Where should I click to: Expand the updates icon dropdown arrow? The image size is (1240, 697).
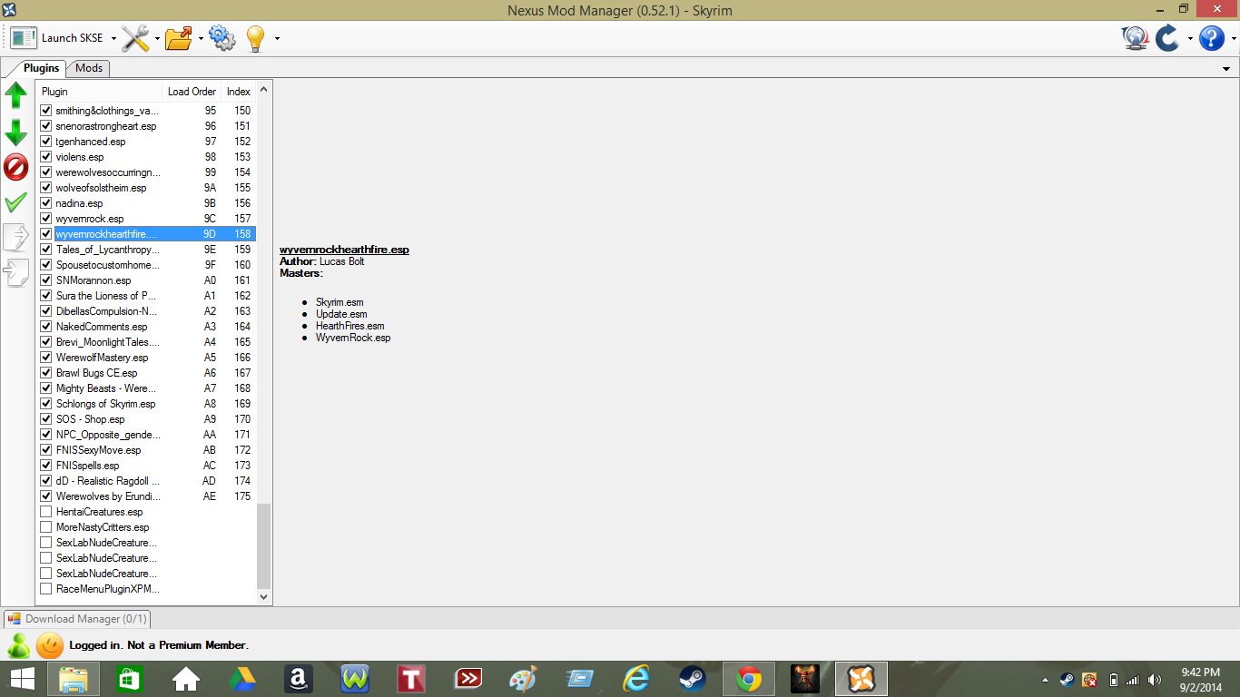point(1189,38)
